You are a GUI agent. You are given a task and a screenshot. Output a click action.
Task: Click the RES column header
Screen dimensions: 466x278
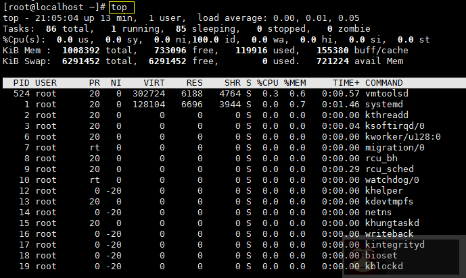[195, 82]
